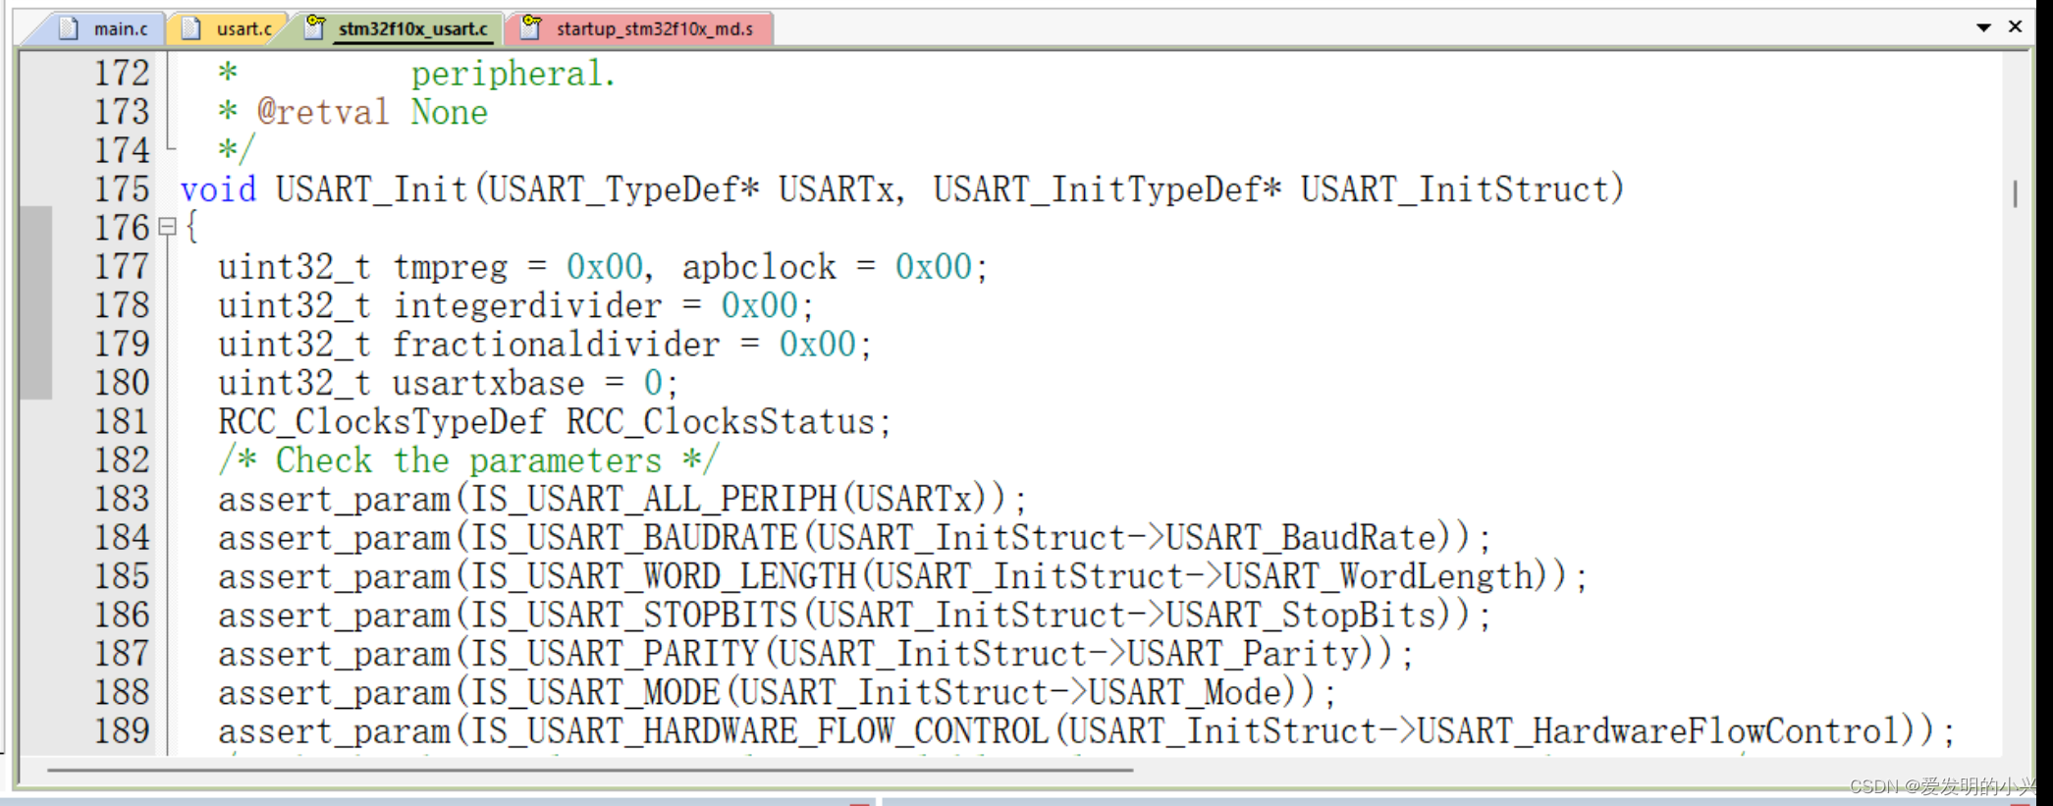
Task: Click the usartxbase variable declaration
Action: [488, 384]
